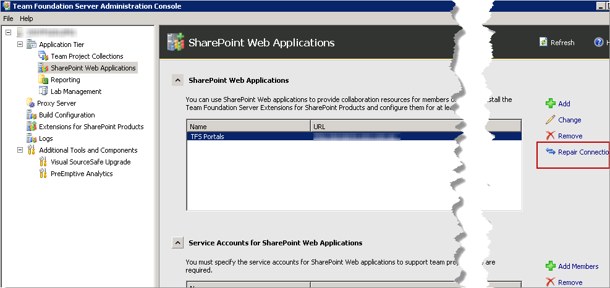
Task: Click the Add Members link
Action: click(x=578, y=266)
